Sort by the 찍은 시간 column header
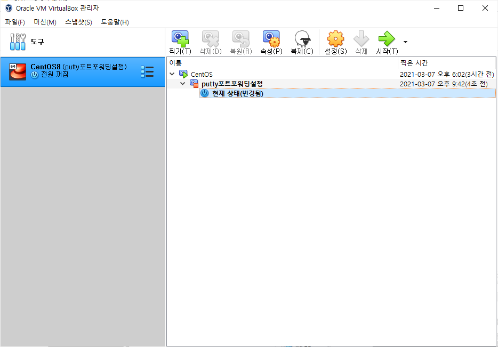 click(x=447, y=63)
